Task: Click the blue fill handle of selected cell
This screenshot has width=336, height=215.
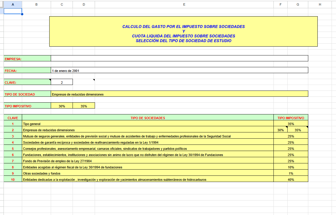Action: click(x=22, y=14)
